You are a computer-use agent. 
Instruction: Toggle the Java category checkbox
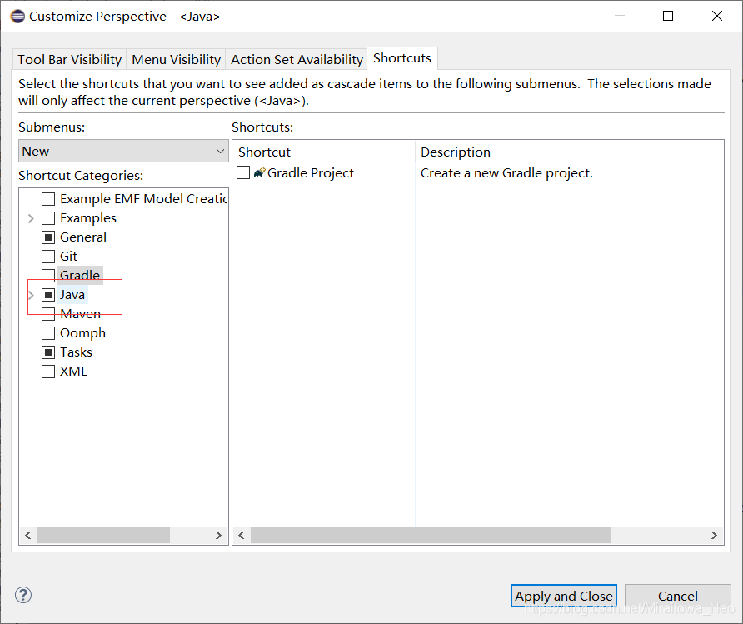click(x=48, y=295)
